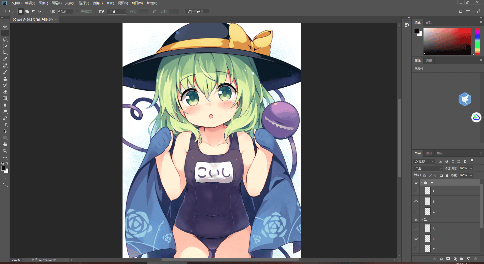Hide the 口 layer group
Image resolution: width=484 pixels, height=264 pixels.
pyautogui.click(x=416, y=220)
